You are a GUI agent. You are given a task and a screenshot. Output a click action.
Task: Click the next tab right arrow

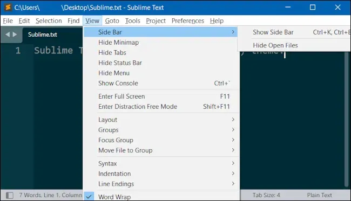point(15,34)
